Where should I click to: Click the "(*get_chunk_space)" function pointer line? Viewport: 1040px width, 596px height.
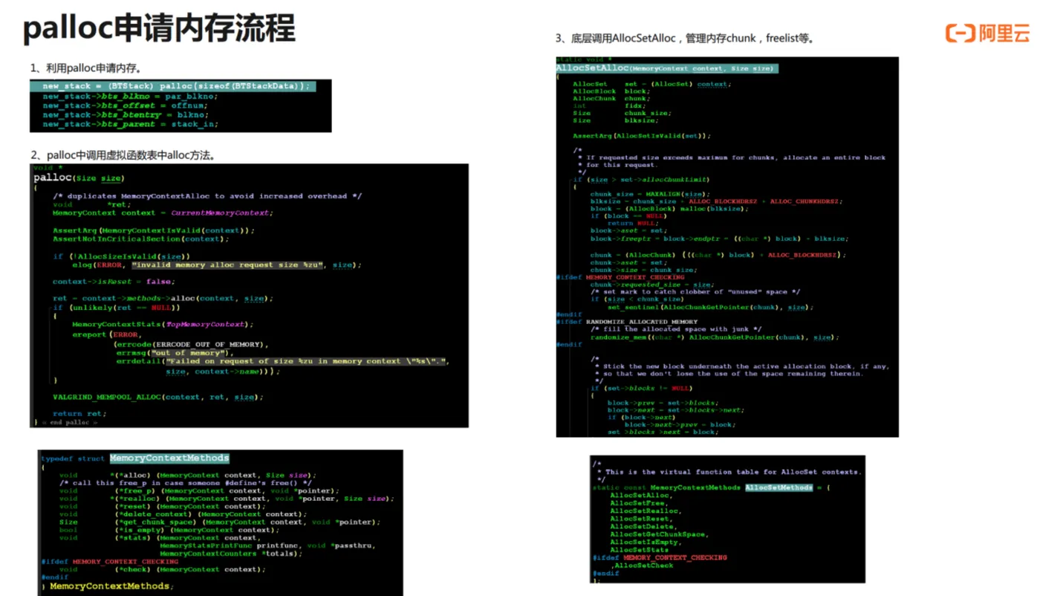pos(220,522)
